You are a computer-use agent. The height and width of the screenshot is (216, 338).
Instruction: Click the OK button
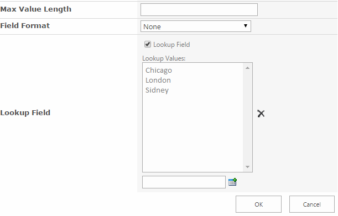click(x=258, y=204)
